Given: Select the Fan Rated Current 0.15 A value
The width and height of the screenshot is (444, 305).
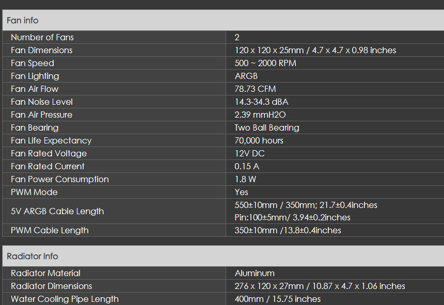Looking at the screenshot, I should 247,166.
